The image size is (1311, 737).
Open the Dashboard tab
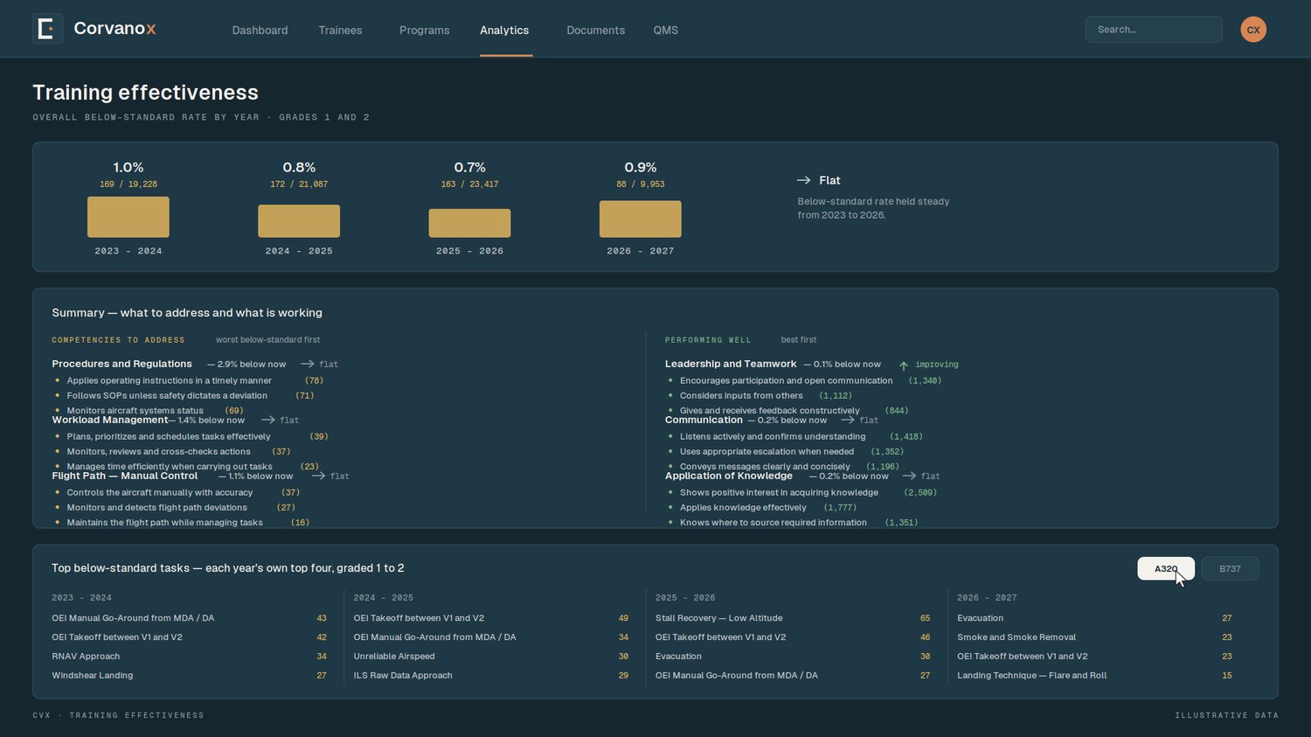[x=260, y=30]
